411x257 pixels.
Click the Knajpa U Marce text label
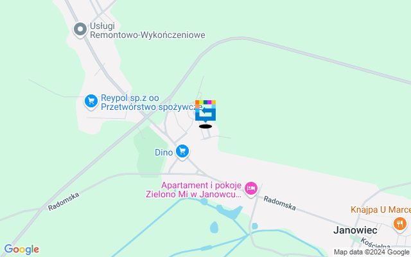coord(381,210)
